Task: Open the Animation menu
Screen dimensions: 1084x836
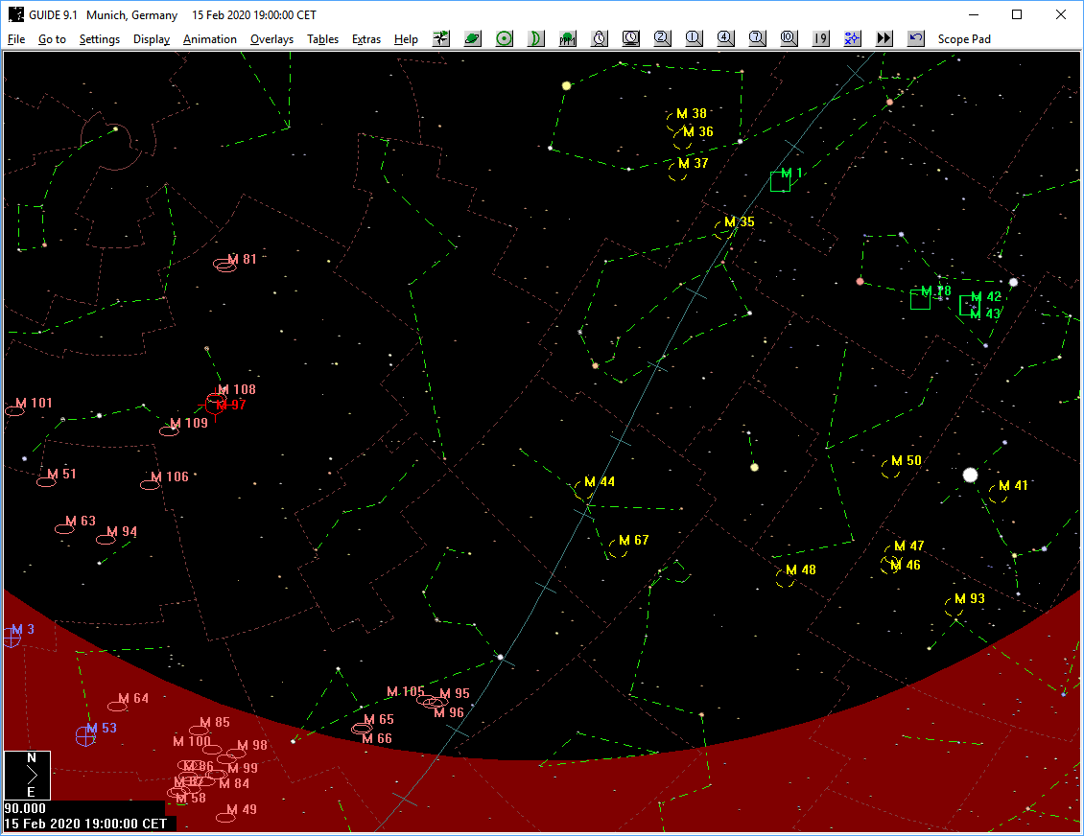Action: tap(209, 39)
